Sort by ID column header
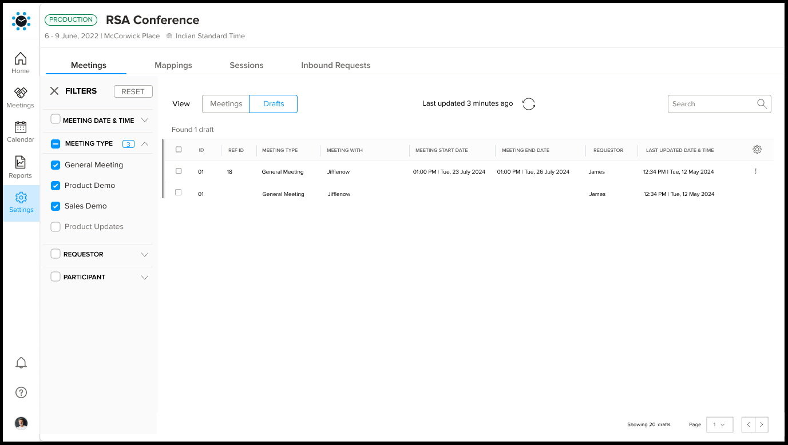The width and height of the screenshot is (788, 445). tap(201, 150)
